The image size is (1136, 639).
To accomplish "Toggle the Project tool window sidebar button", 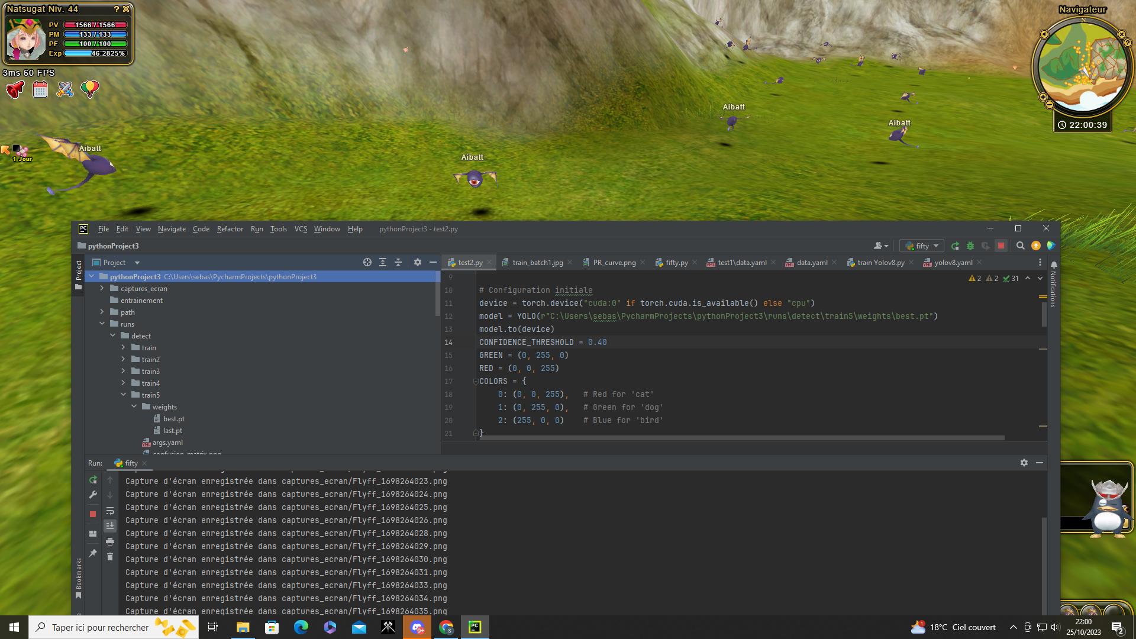I will pyautogui.click(x=78, y=275).
